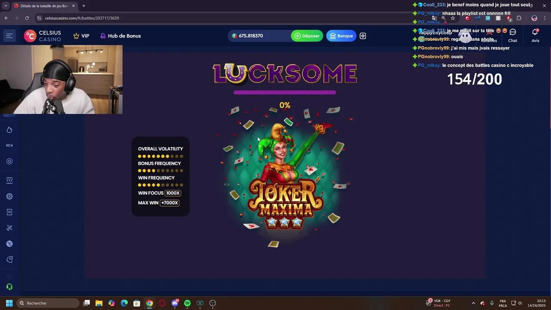The image size is (551, 310).
Task: Open File Explorer from the taskbar
Action: tap(99, 303)
